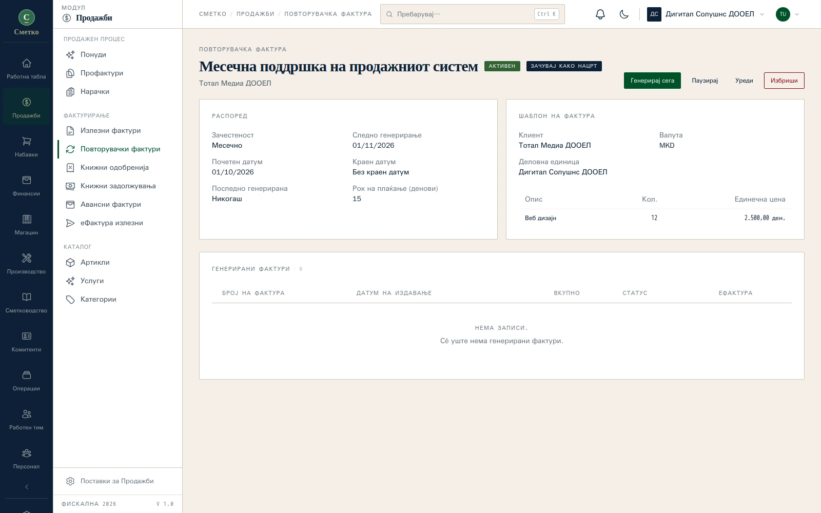Image resolution: width=821 pixels, height=513 pixels.
Task: Click the Генерирај сега button
Action: click(x=652, y=81)
